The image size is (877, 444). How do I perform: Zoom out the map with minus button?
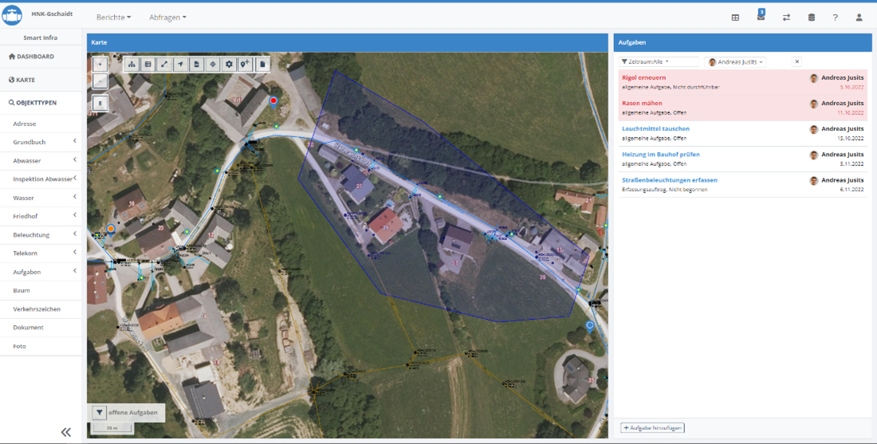100,81
